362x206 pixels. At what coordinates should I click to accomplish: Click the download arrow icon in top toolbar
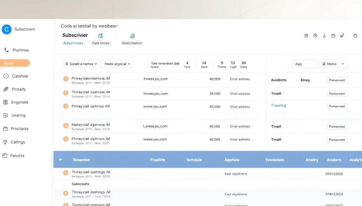point(324,36)
